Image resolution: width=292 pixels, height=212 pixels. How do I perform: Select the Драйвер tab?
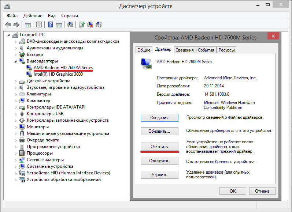[163, 49]
